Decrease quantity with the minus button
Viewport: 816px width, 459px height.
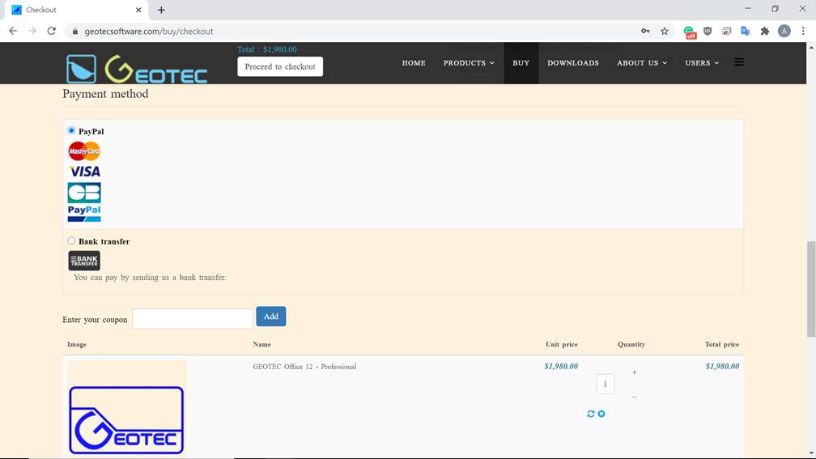[x=634, y=397]
